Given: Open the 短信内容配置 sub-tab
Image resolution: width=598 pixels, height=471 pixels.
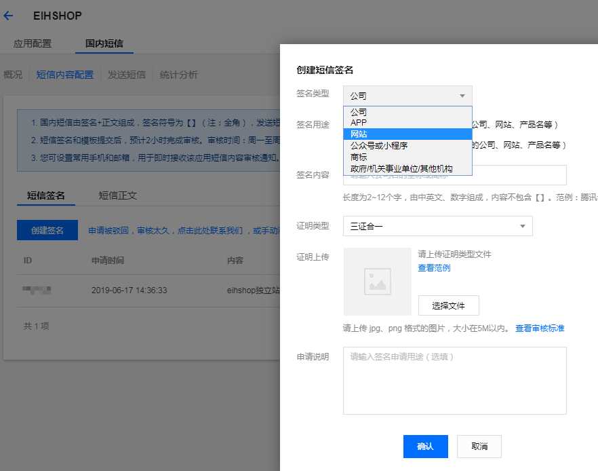Looking at the screenshot, I should tap(65, 75).
